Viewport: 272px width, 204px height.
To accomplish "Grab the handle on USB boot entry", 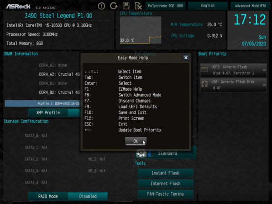I will [264, 85].
